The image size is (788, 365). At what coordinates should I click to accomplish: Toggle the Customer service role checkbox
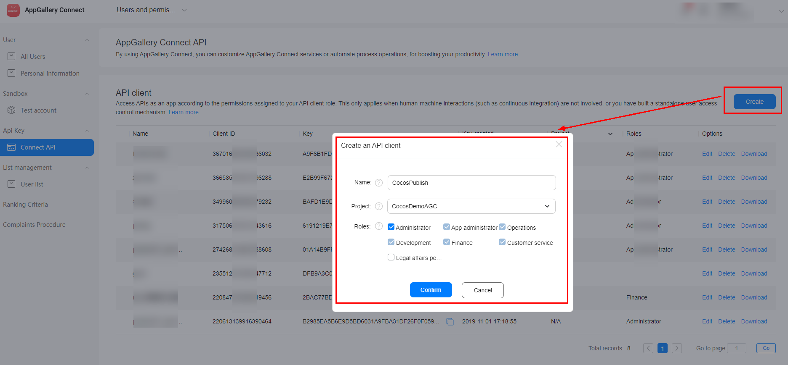502,242
